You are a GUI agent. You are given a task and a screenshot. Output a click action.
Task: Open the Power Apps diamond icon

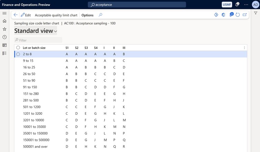pos(216,15)
